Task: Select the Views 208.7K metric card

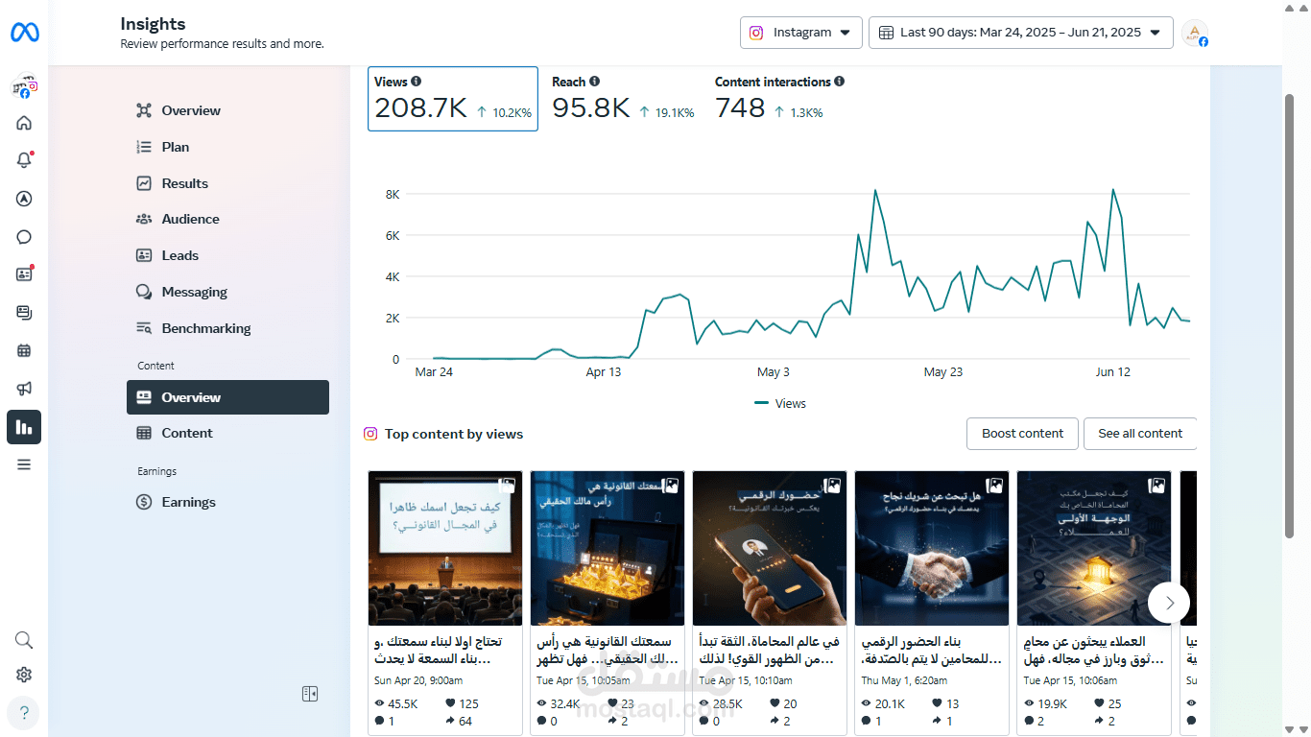Action: 453,99
